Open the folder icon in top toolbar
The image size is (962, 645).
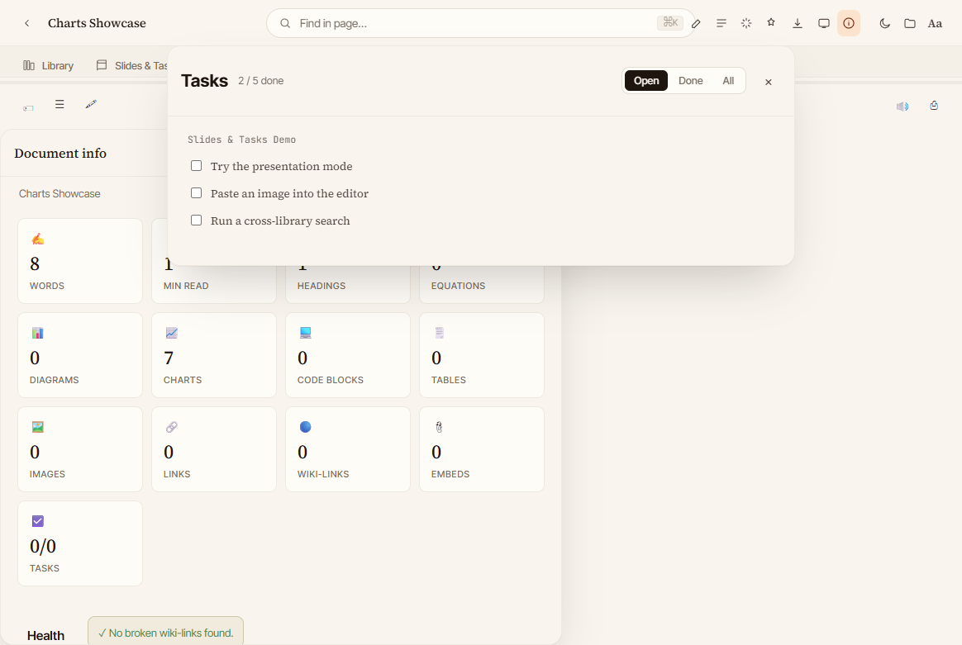point(910,23)
